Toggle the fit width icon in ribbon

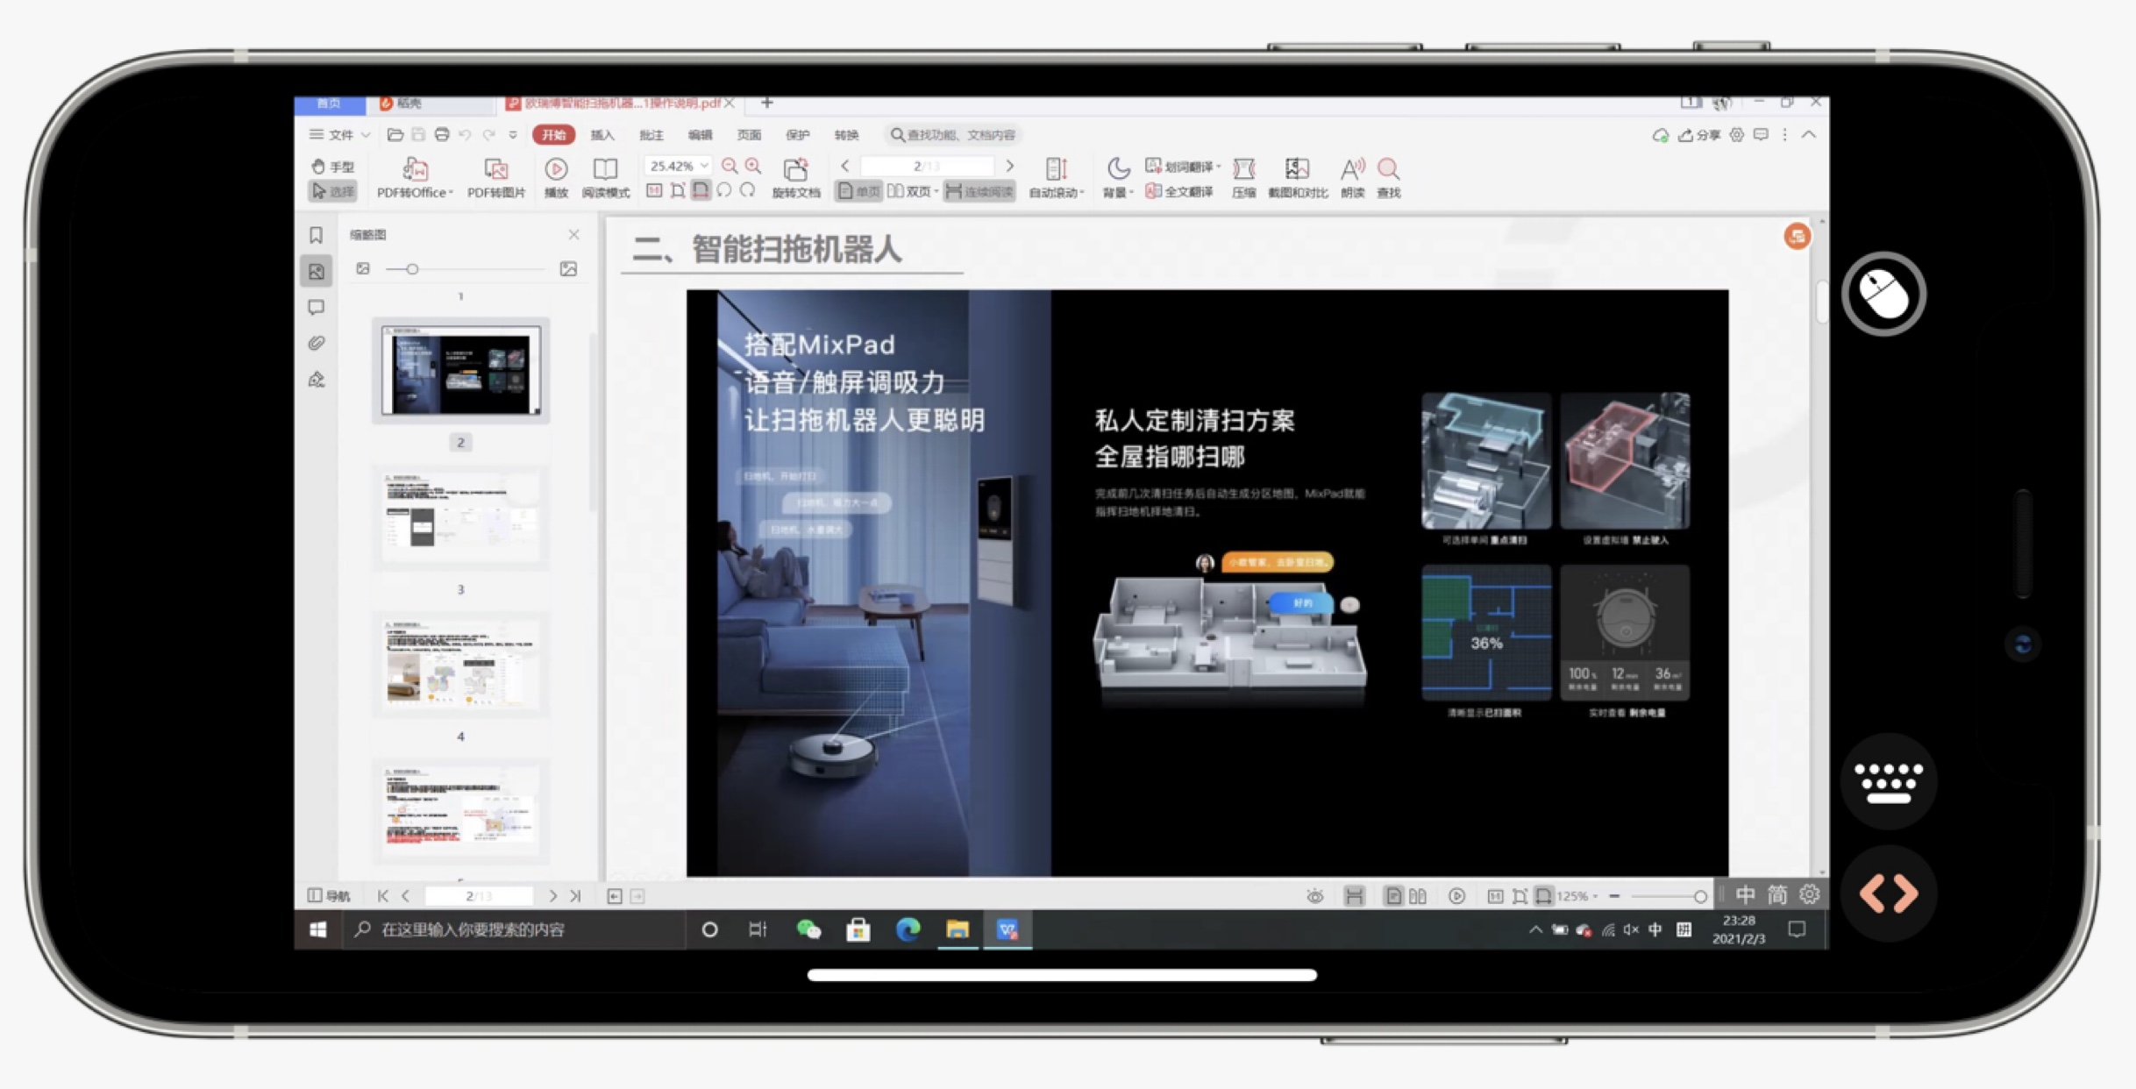[x=701, y=190]
